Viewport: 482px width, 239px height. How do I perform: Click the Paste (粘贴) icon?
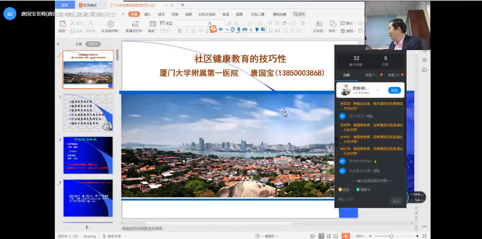click(63, 24)
